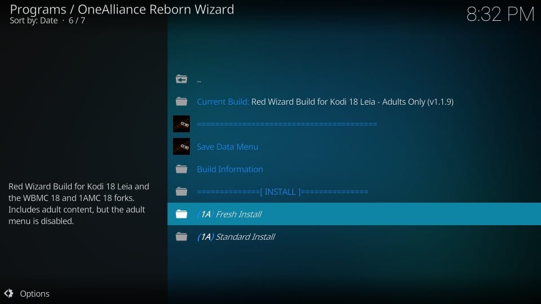
Task: Click thumbnail beside the separator line row
Action: (x=181, y=124)
